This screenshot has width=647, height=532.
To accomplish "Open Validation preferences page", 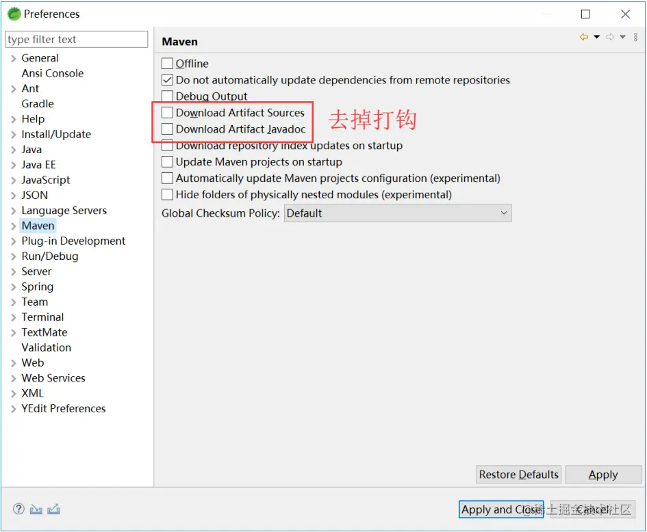I will tap(47, 348).
